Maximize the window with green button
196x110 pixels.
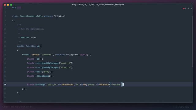[11, 5]
